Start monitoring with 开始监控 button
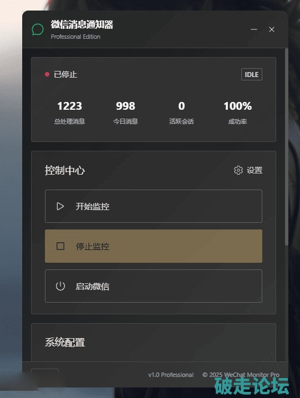 (x=154, y=206)
